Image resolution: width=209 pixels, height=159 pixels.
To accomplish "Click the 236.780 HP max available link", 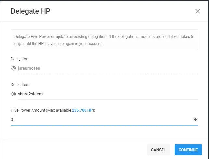I will coord(82,110).
